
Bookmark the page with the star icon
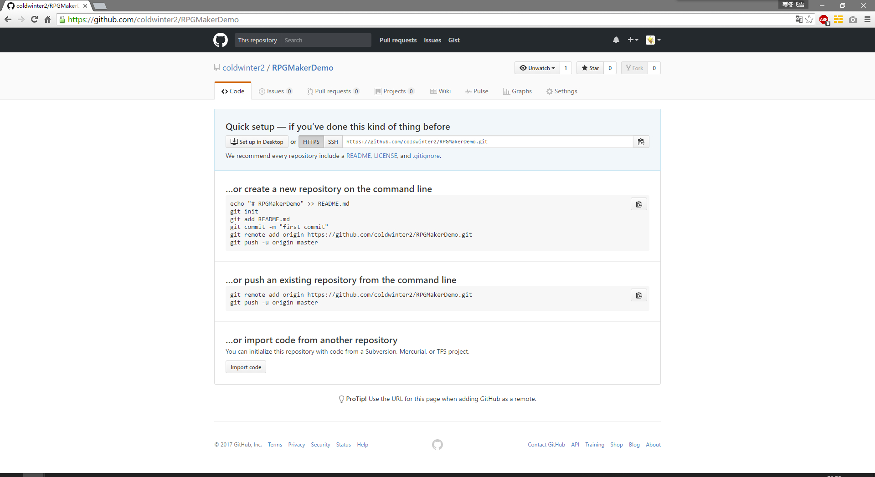pyautogui.click(x=809, y=20)
